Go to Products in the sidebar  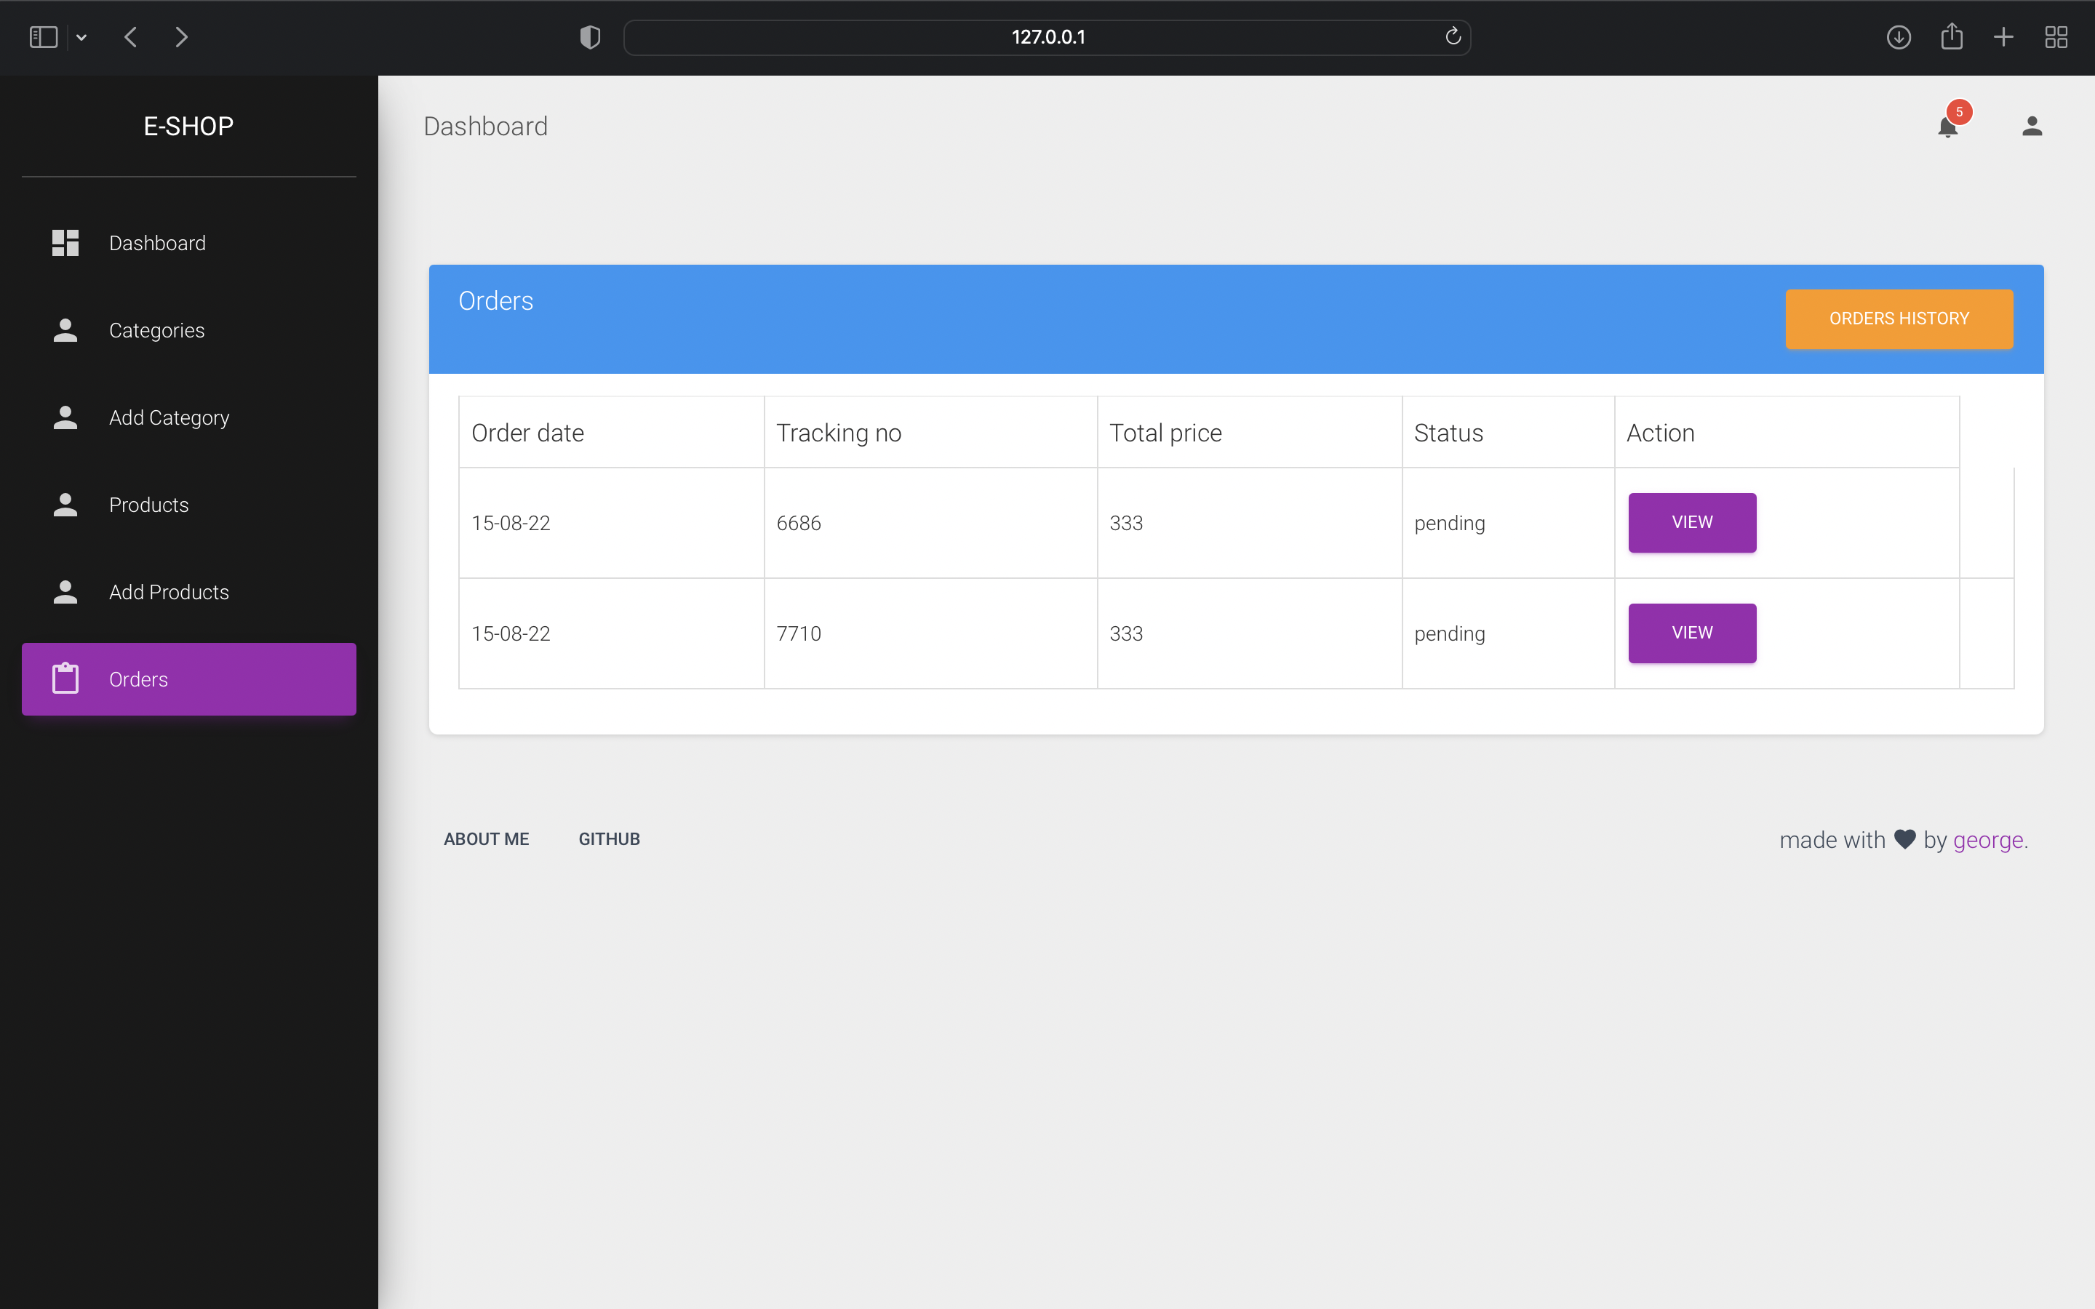pos(149,505)
